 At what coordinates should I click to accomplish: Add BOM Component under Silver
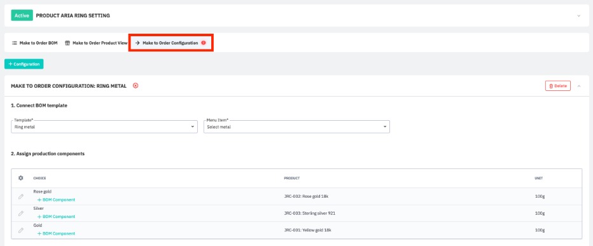(x=56, y=217)
